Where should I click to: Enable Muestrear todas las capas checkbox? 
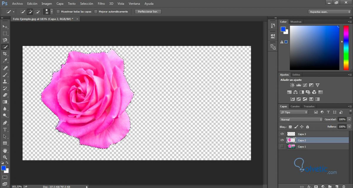coord(58,12)
